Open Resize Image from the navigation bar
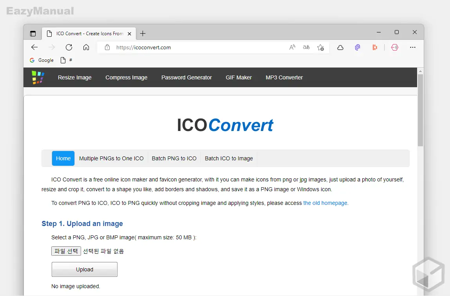450x296 pixels. [x=74, y=77]
